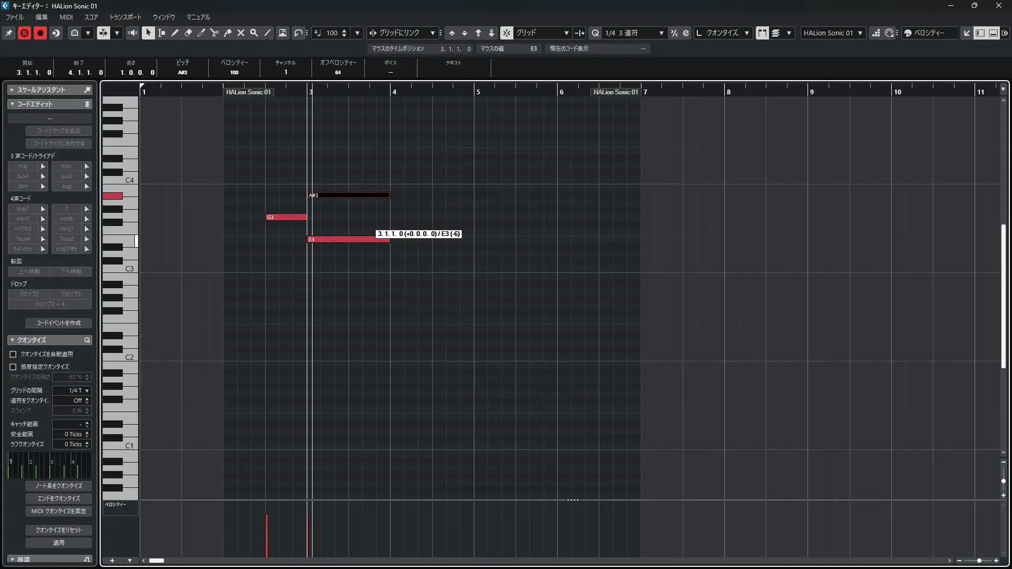Click the クオンタイズをリセット button
This screenshot has width=1012, height=569.
[59, 530]
